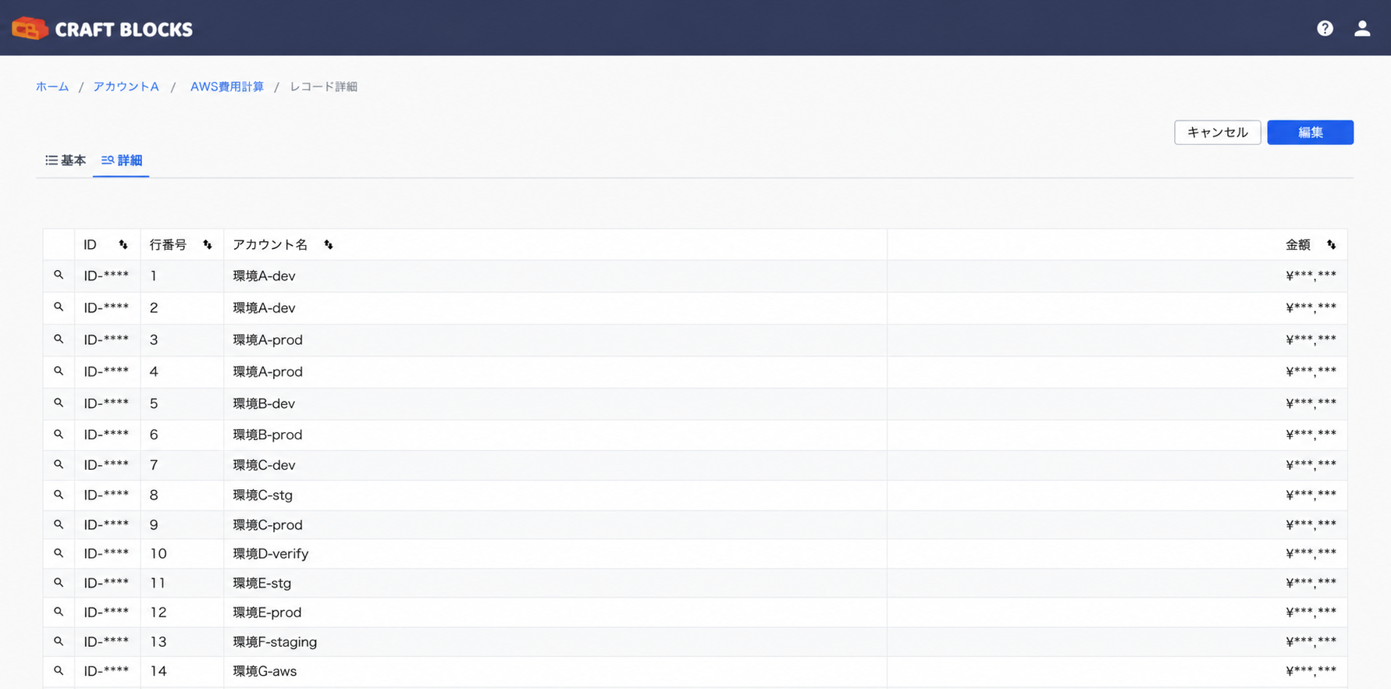Open details magnifier for row 2
The height and width of the screenshot is (689, 1391).
tap(59, 307)
